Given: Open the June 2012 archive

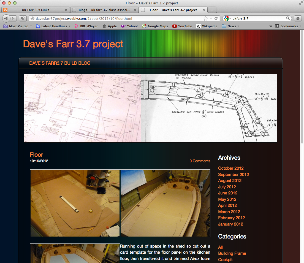Looking at the screenshot, I should click(228, 193).
